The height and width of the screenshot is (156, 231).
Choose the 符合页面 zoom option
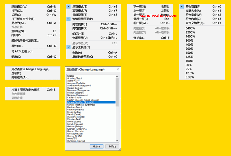tap(193, 7)
